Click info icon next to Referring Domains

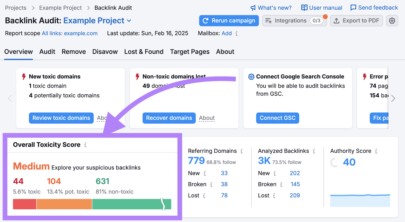pyautogui.click(x=241, y=151)
